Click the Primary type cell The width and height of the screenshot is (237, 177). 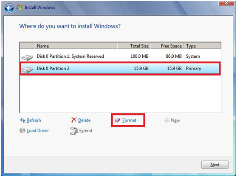(x=194, y=69)
